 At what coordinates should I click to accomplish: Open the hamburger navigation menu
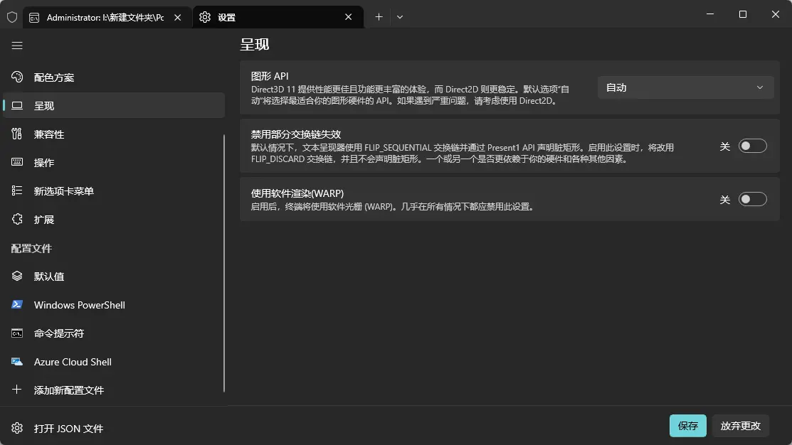(17, 46)
